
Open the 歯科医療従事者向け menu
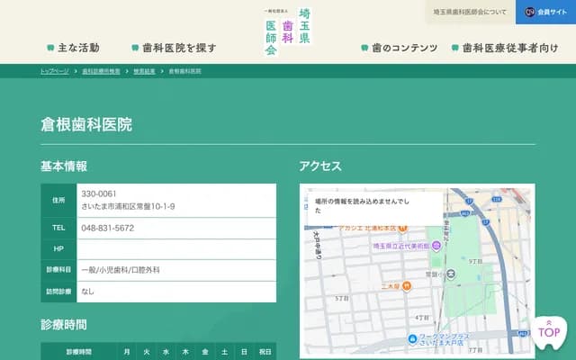click(505, 48)
